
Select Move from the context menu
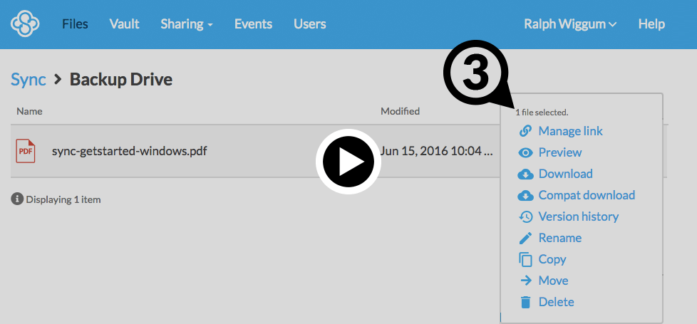[553, 281]
